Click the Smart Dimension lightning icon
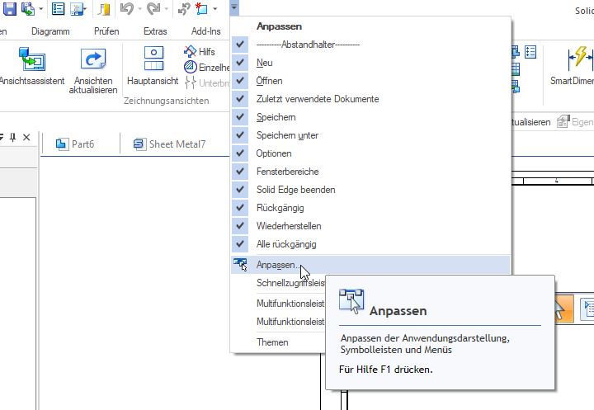This screenshot has height=410, width=594. click(x=580, y=58)
